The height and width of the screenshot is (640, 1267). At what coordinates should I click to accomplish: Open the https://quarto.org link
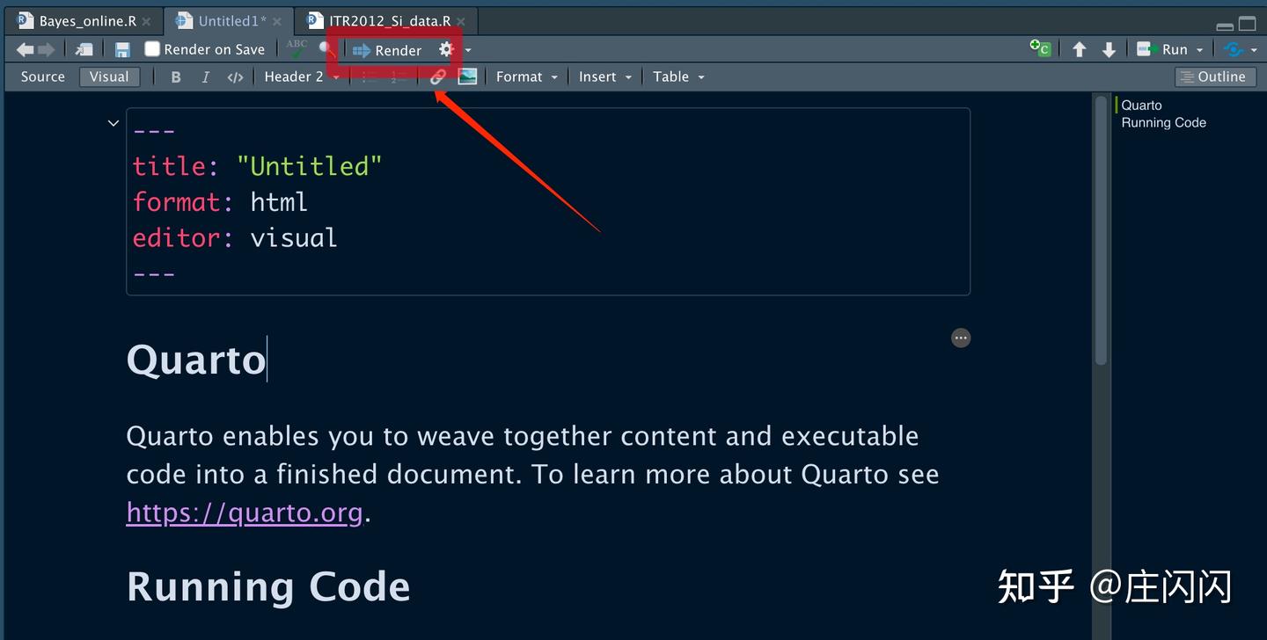244,512
